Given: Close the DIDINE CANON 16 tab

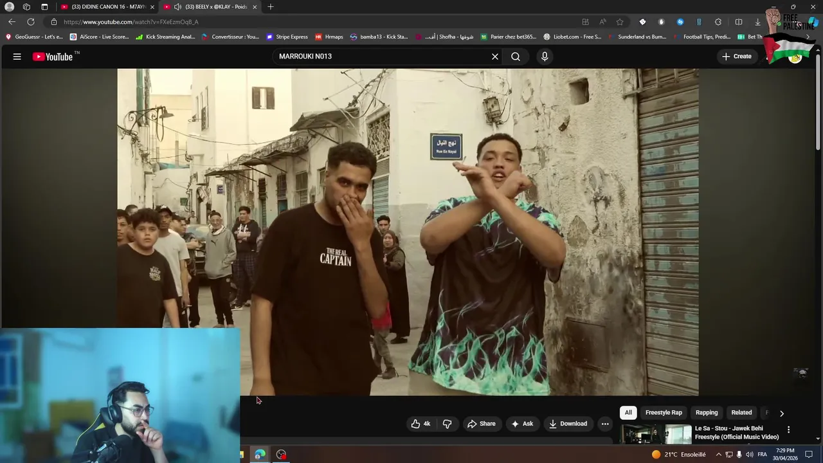Looking at the screenshot, I should pos(152,7).
